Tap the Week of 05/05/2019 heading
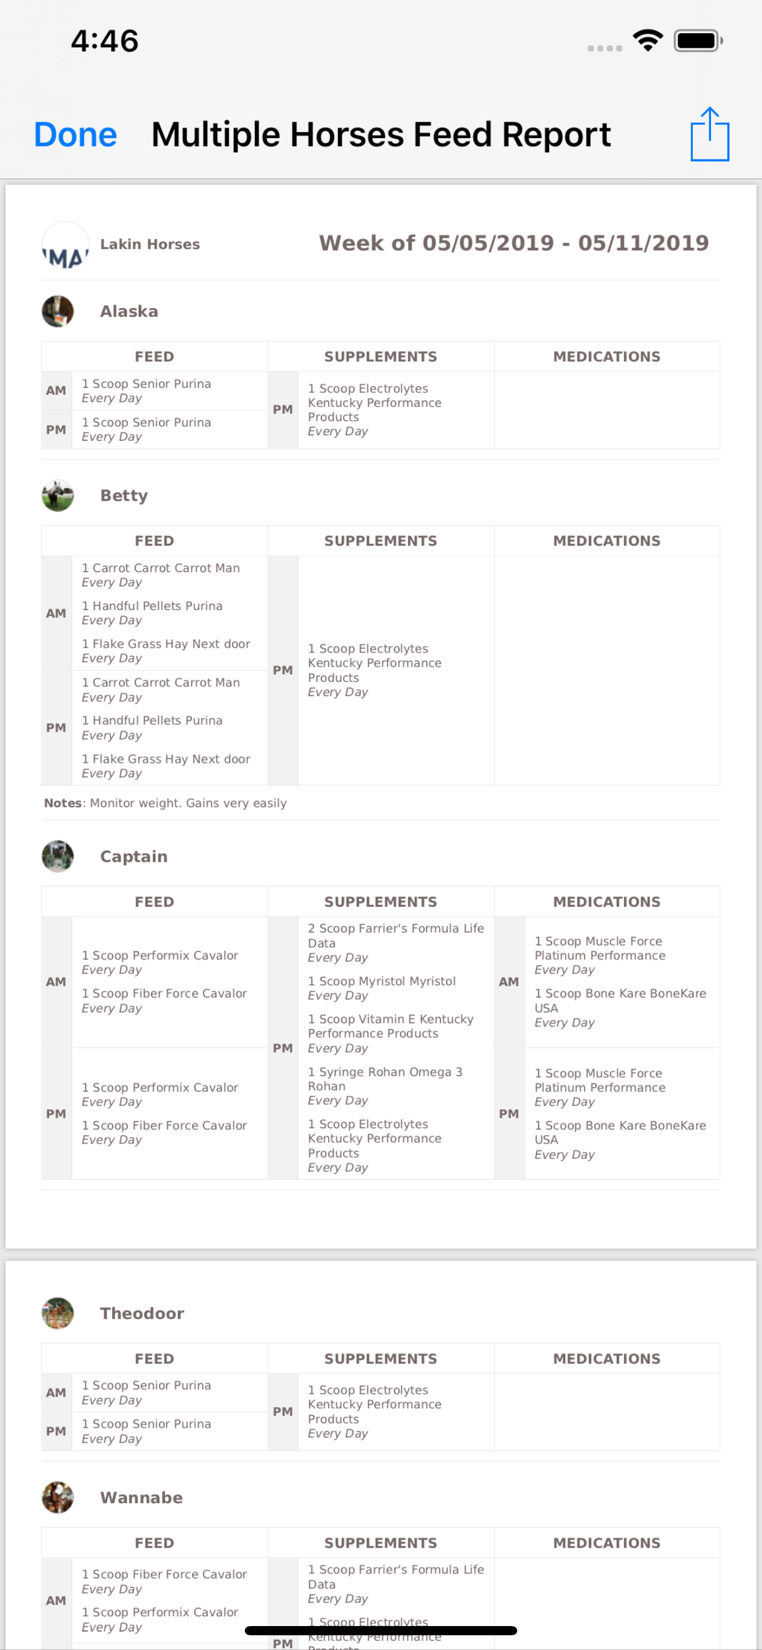 (514, 242)
